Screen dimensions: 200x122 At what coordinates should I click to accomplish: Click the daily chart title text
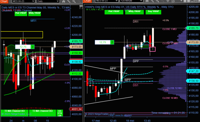[36, 9]
